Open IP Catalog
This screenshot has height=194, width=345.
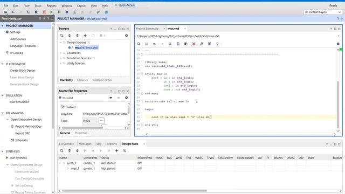click(x=17, y=53)
